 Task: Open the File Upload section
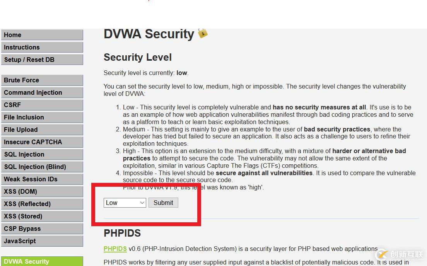coord(42,130)
